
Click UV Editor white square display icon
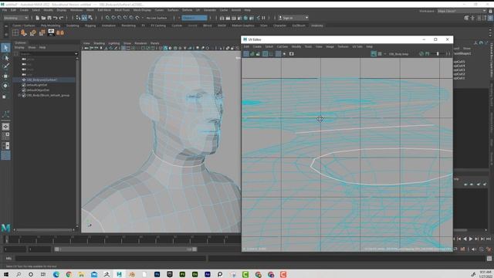click(292, 54)
